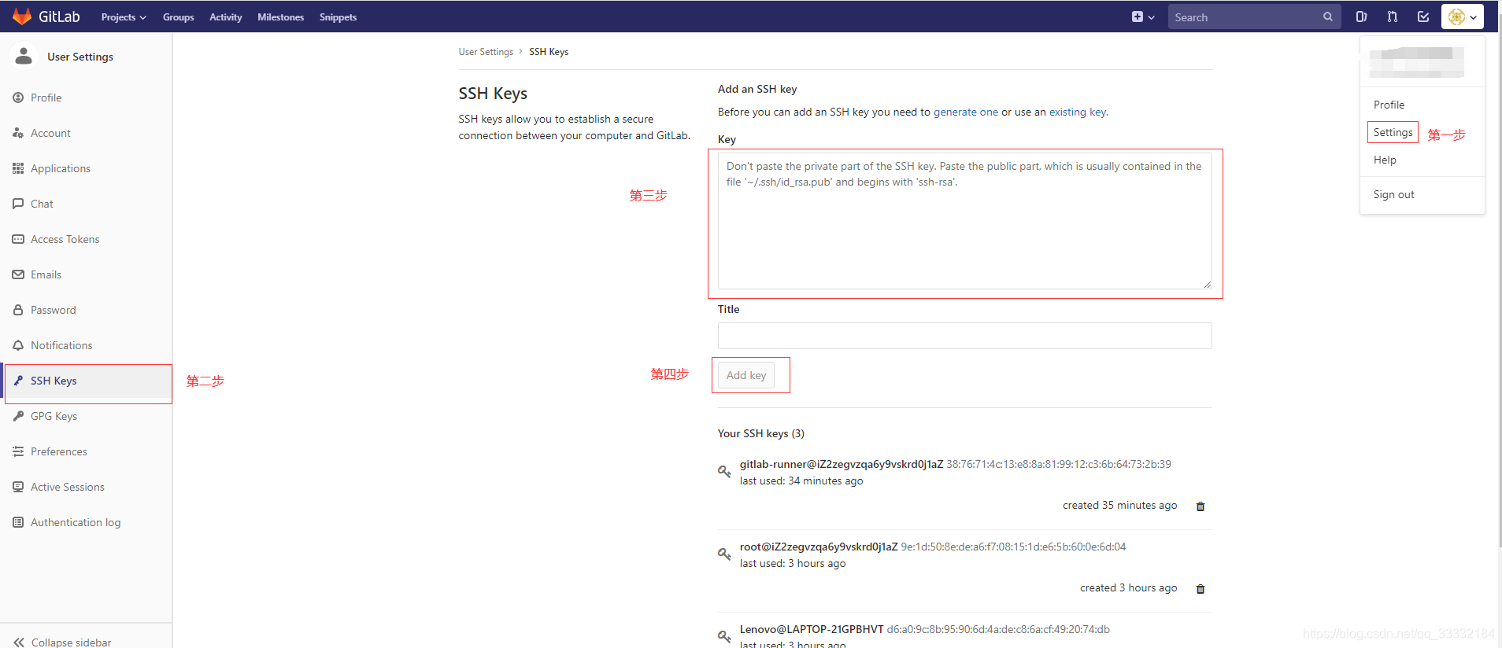Screen dimensions: 1502x648
Task: Click the textarea resize handle corner
Action: pyautogui.click(x=1208, y=285)
